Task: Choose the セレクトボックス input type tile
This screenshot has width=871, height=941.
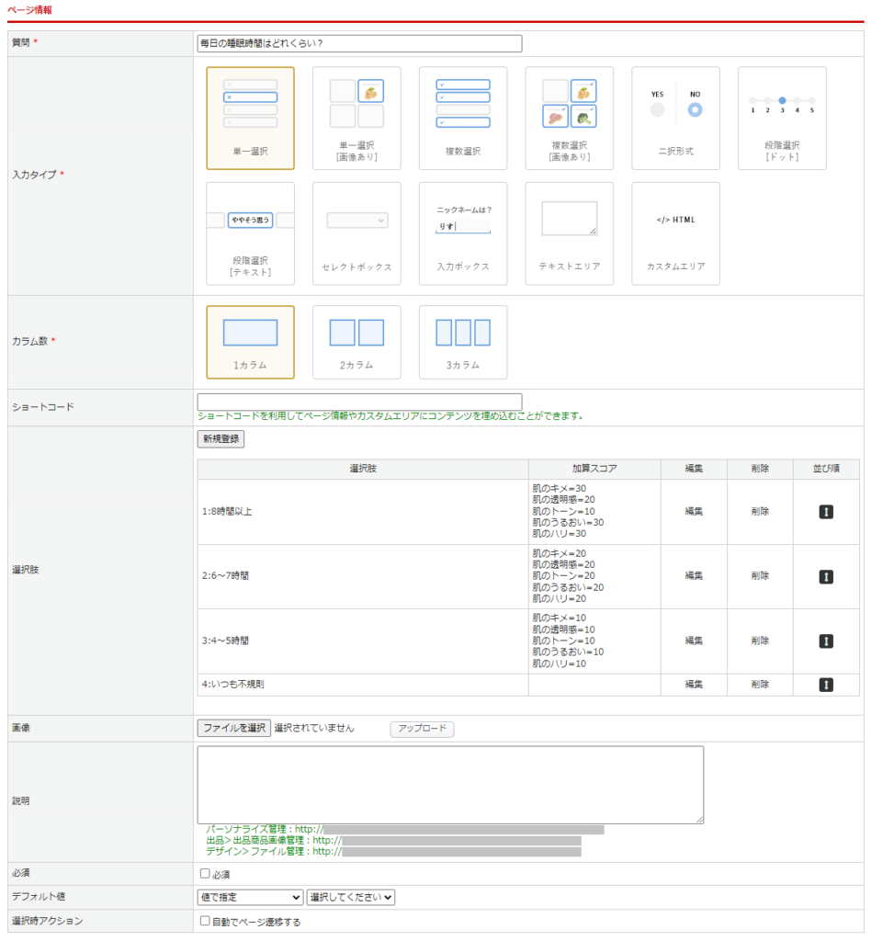Action: (356, 233)
